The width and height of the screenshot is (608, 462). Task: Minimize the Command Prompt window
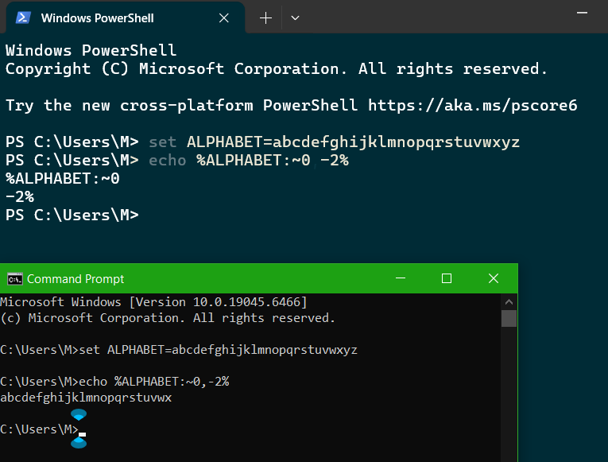401,278
